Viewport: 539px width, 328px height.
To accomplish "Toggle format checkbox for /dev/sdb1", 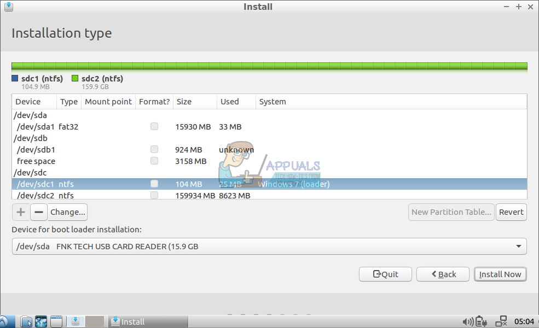I will click(154, 149).
